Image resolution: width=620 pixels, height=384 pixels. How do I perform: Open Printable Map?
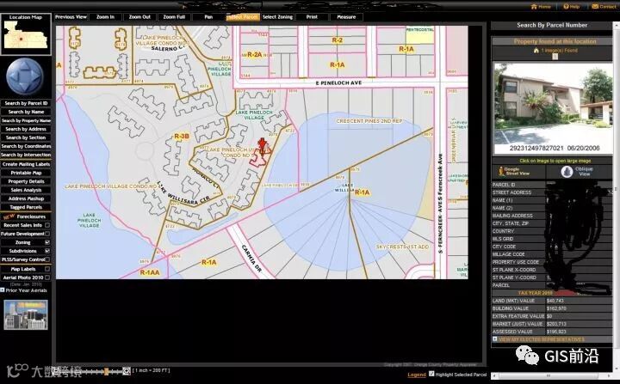point(26,173)
